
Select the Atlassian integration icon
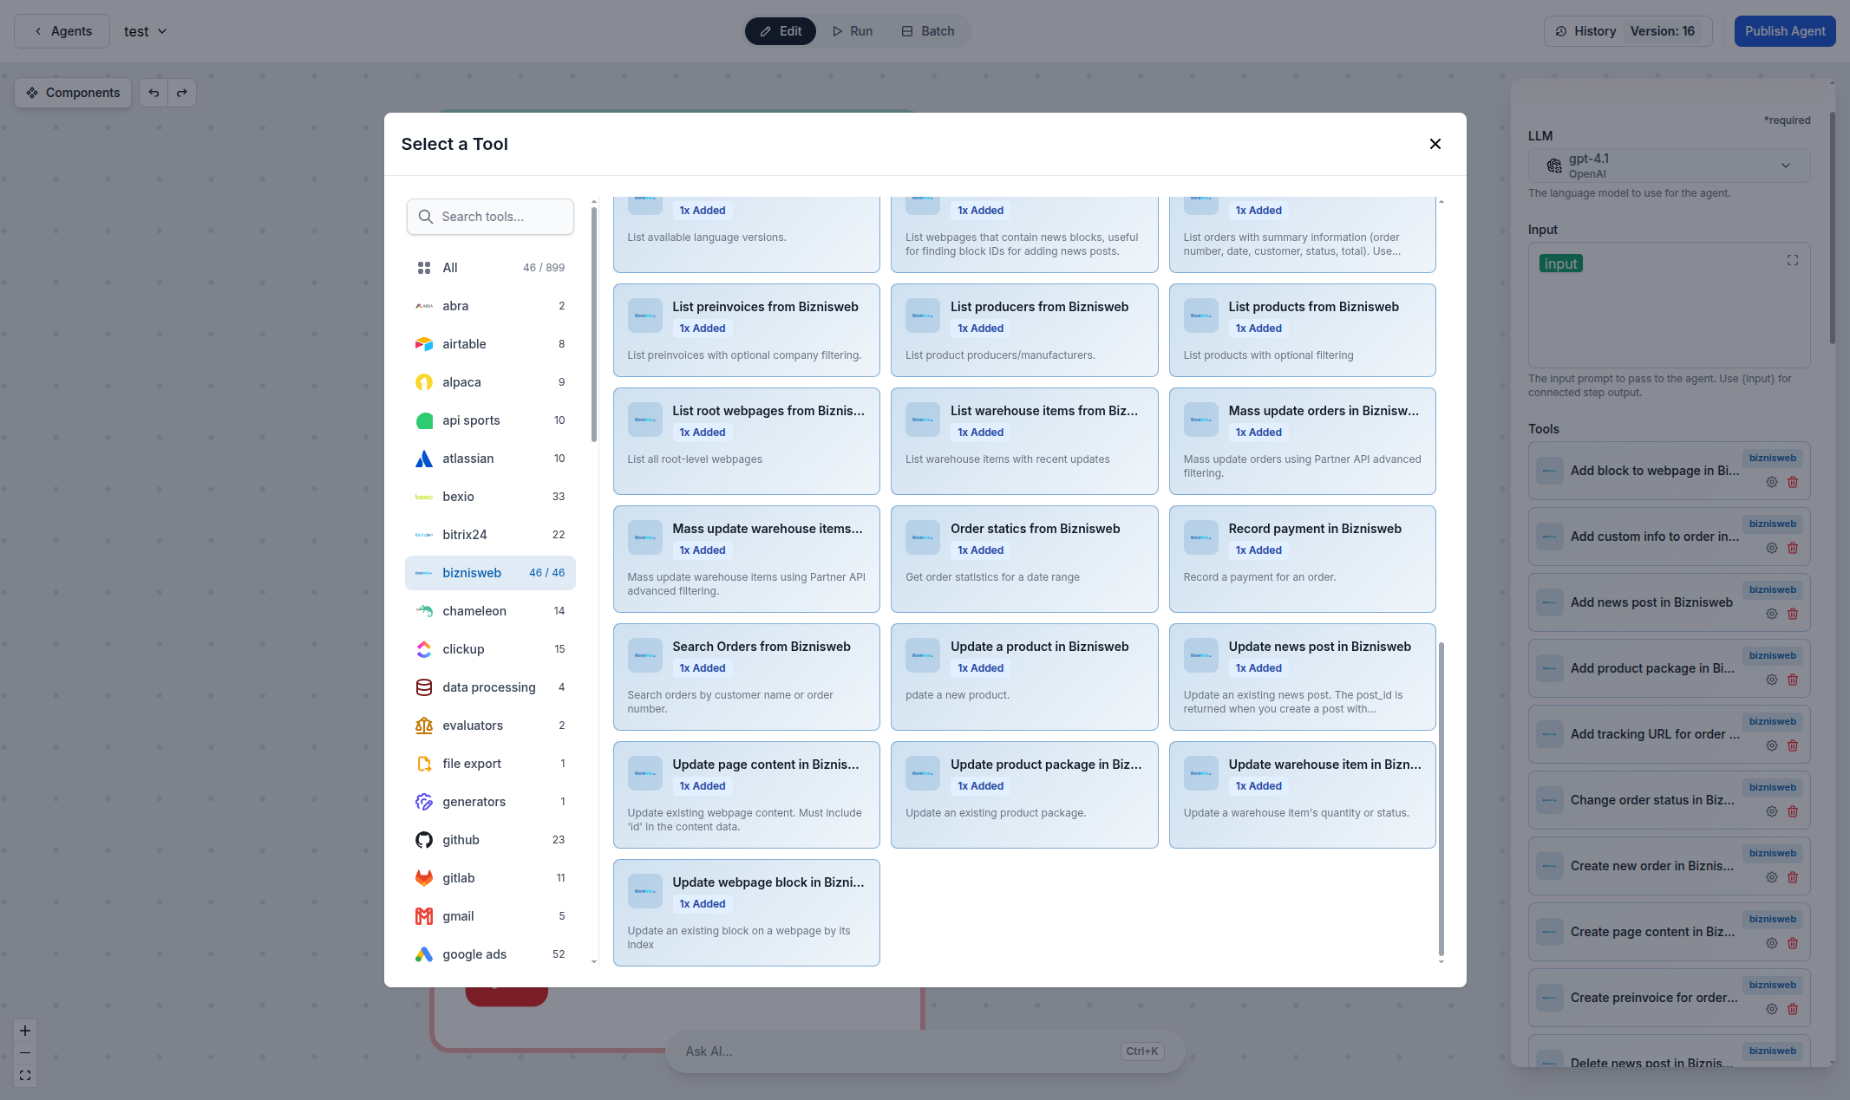424,458
